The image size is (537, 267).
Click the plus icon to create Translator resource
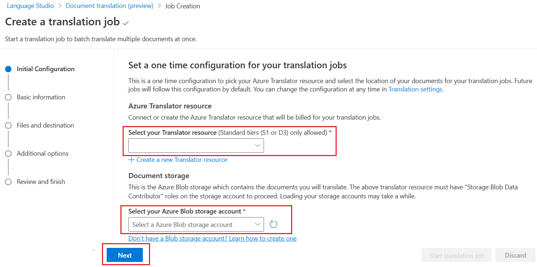(x=132, y=159)
